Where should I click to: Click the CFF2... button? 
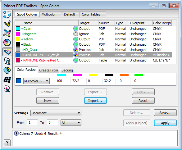[143, 92]
